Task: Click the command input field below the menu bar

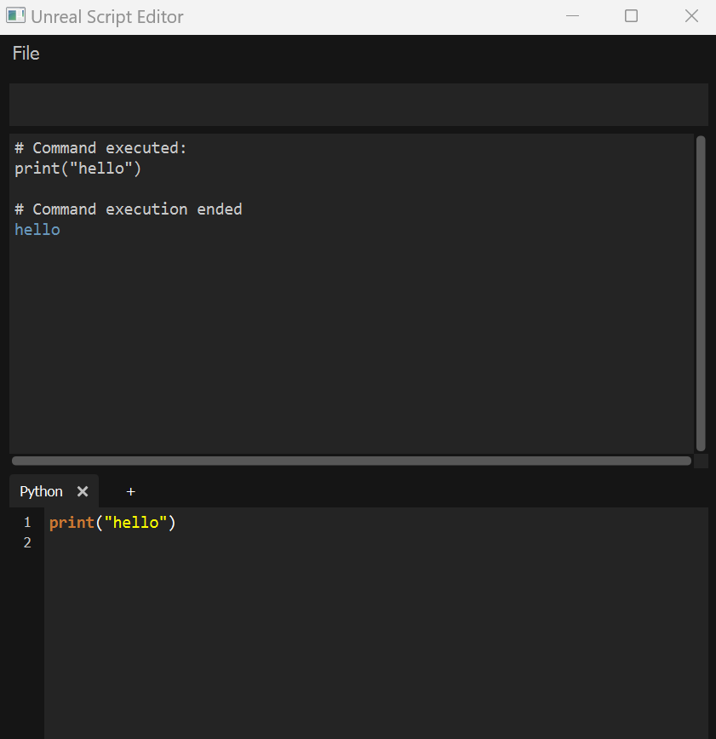Action: (358, 104)
